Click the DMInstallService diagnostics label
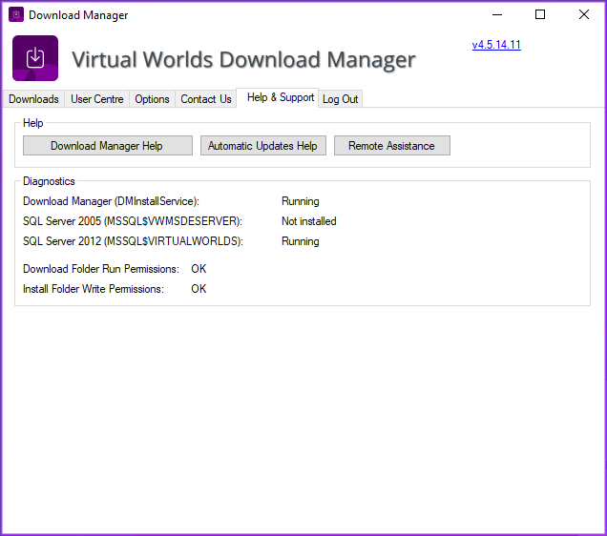Screen dimensions: 607x536 pyautogui.click(x=111, y=201)
